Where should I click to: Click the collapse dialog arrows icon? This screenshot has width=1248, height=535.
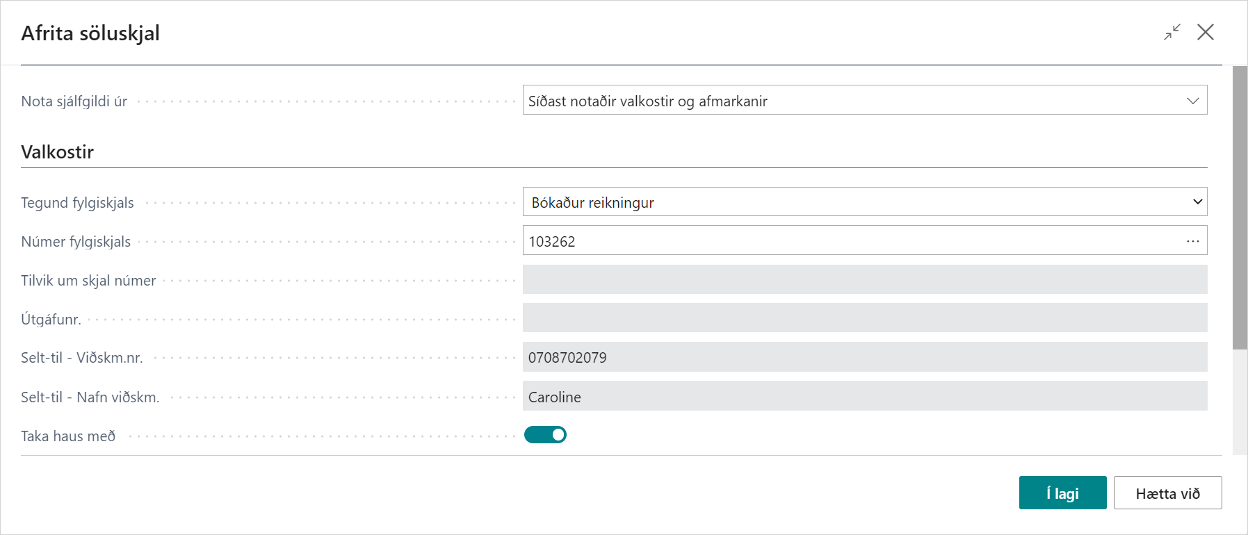[x=1172, y=32]
